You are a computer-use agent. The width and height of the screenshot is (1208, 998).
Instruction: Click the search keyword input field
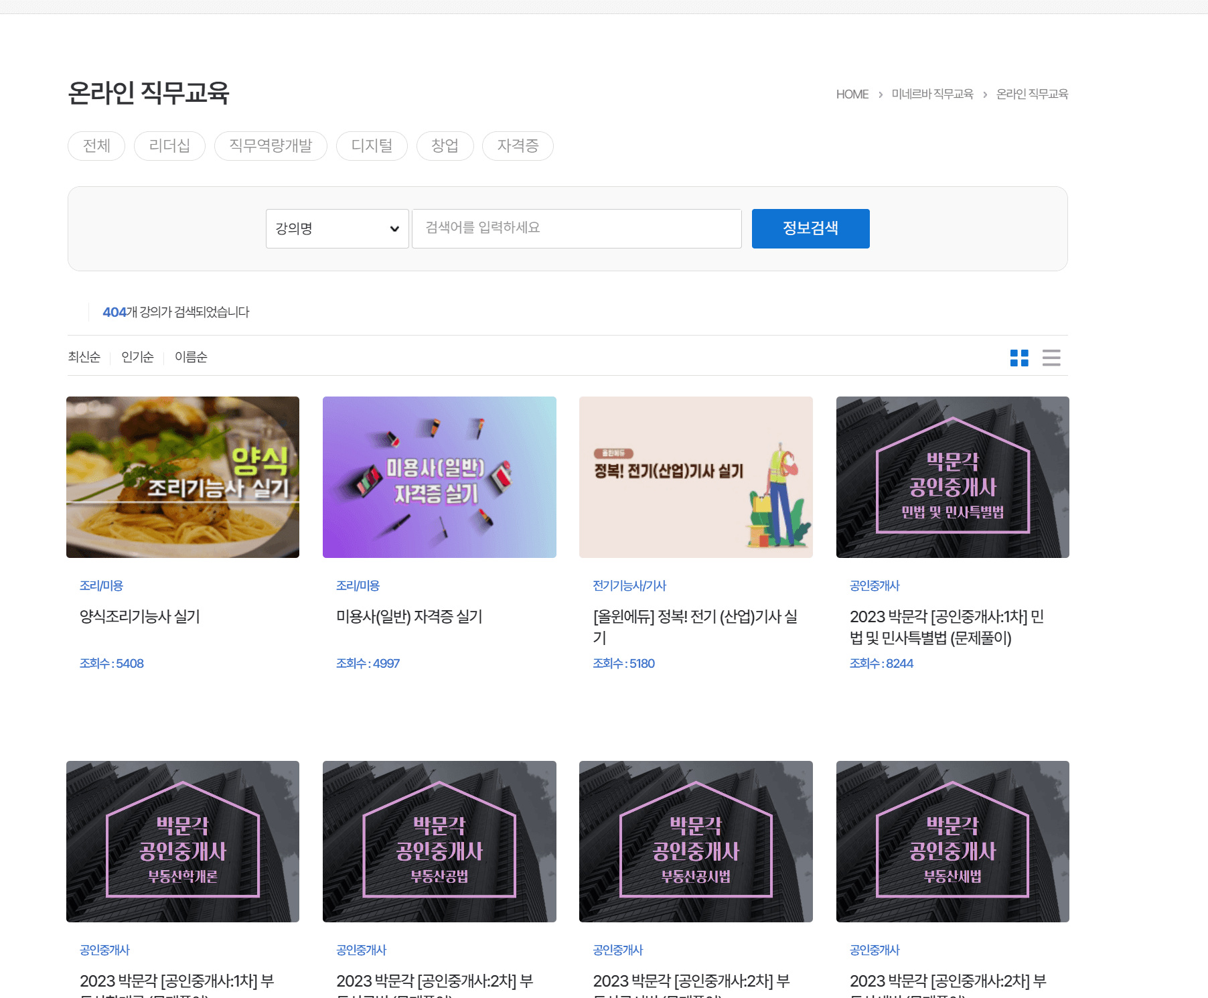click(577, 228)
